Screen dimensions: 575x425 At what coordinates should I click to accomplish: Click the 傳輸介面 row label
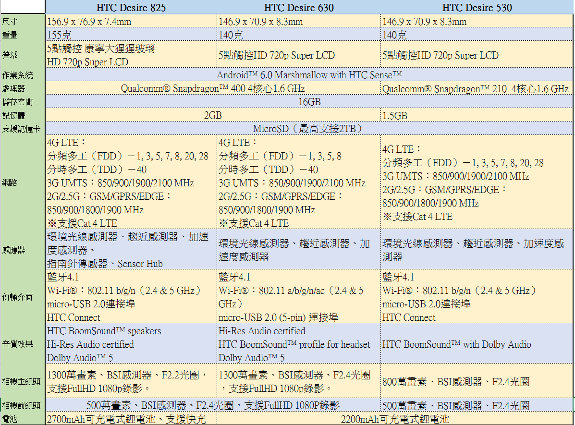pos(23,297)
